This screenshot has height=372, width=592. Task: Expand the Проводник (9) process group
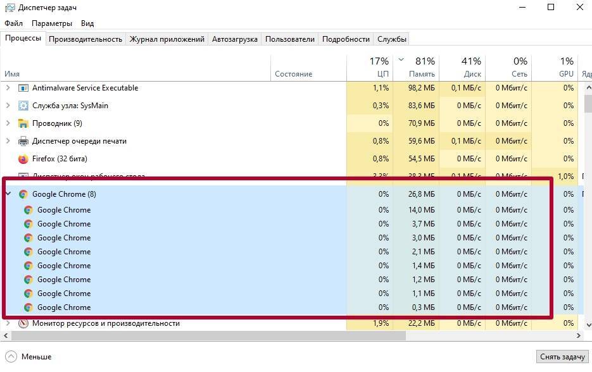click(8, 123)
